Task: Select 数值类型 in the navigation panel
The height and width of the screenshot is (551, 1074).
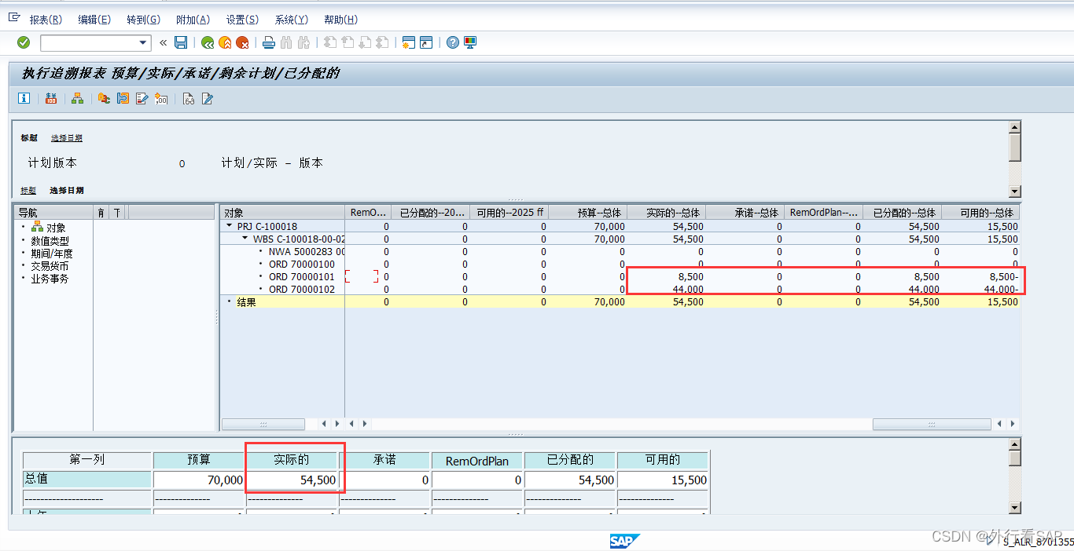Action: pyautogui.click(x=50, y=241)
